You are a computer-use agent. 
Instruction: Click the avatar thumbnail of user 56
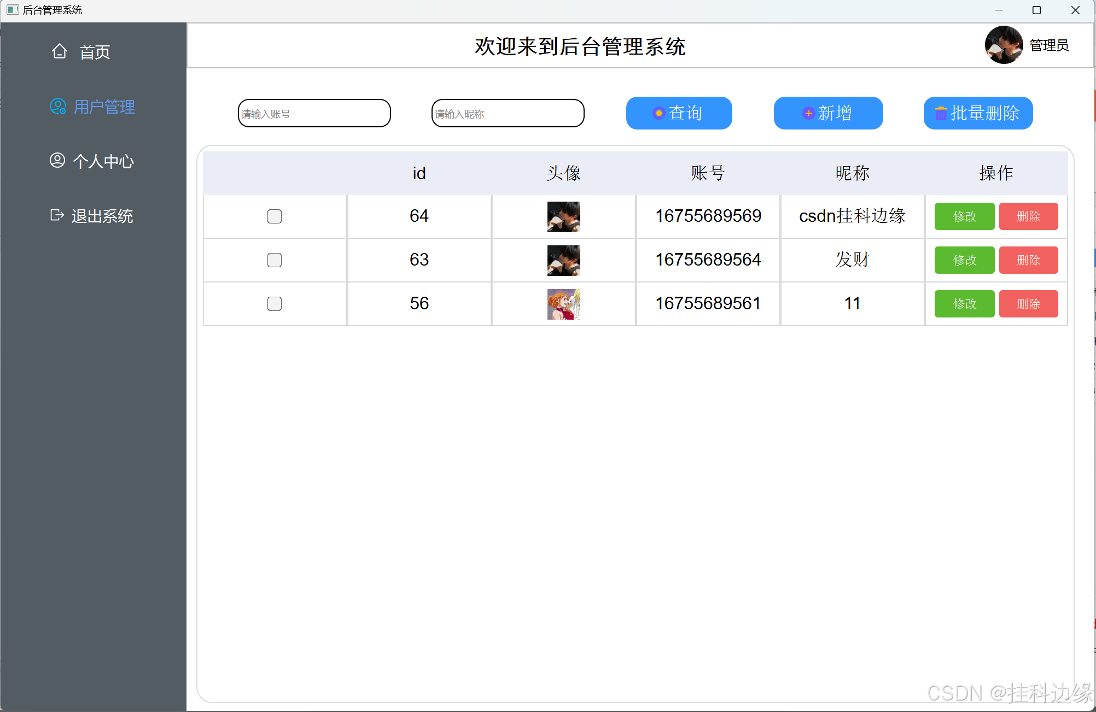(563, 304)
